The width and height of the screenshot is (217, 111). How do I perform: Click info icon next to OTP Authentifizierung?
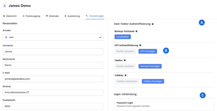(140, 45)
